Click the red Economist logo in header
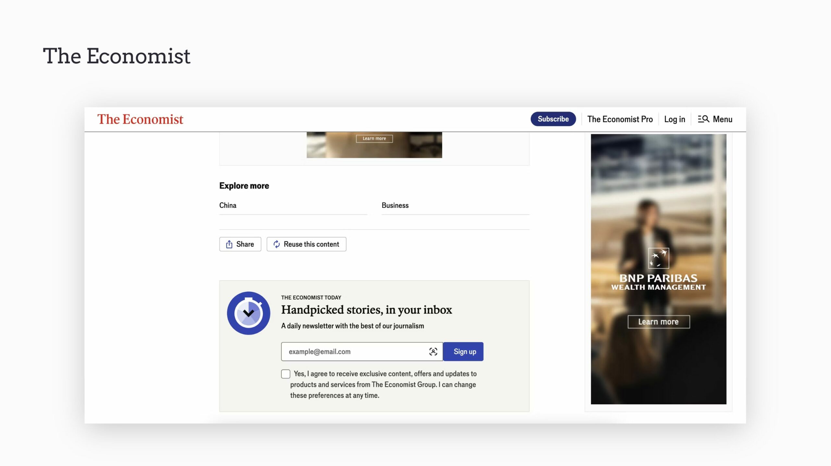Viewport: 831px width, 466px height. coord(140,119)
